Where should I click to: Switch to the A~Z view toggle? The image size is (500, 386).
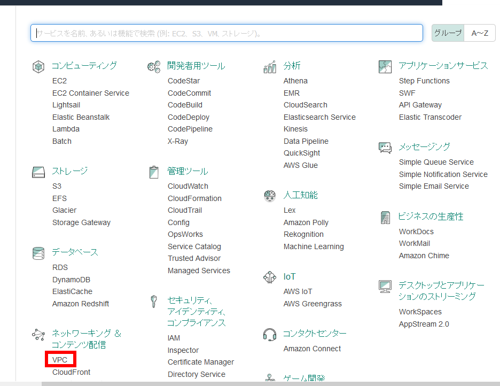pyautogui.click(x=480, y=33)
